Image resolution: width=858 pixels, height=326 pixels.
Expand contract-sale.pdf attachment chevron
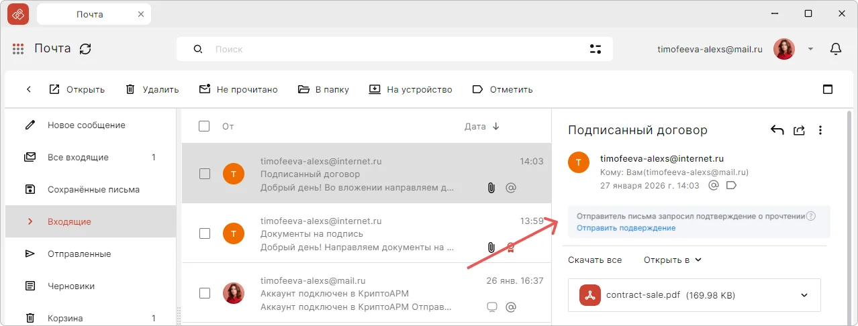coord(804,295)
